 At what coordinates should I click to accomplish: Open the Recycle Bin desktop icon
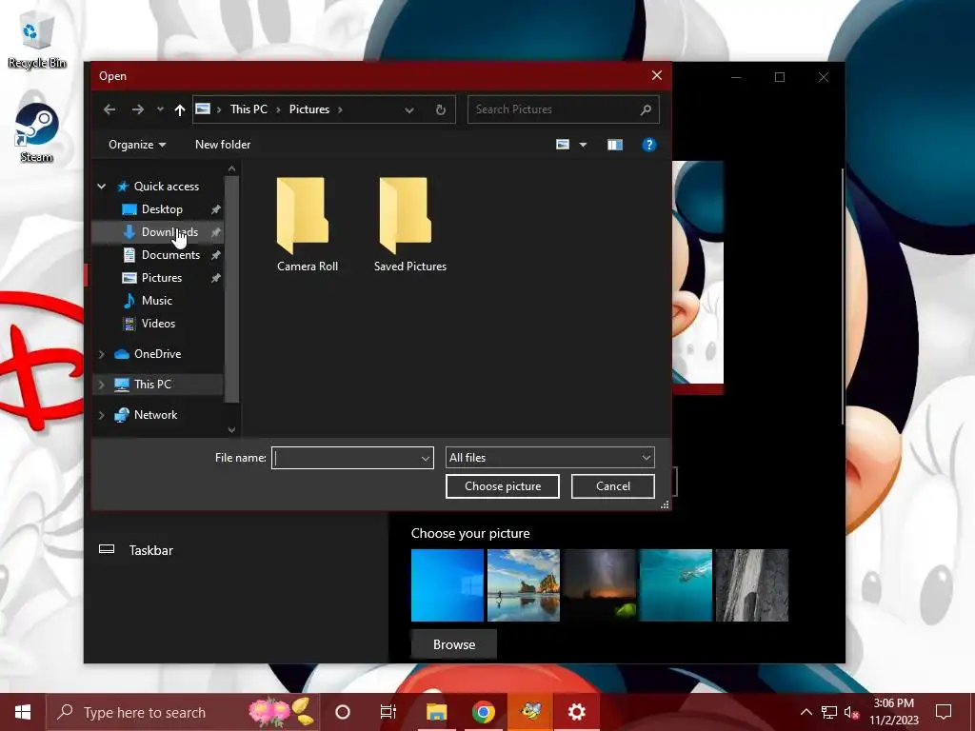tap(37, 40)
